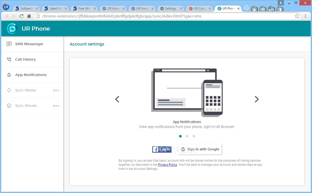The image size is (312, 193).
Task: Switch to the first UR Home tab
Action: 113,8
